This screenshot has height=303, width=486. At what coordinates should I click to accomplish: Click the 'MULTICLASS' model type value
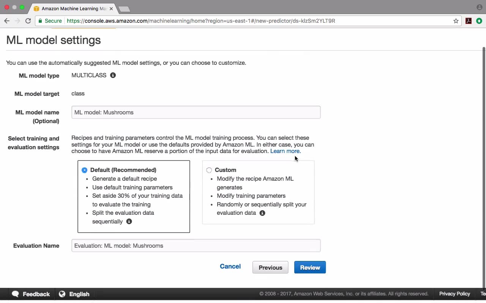click(89, 75)
